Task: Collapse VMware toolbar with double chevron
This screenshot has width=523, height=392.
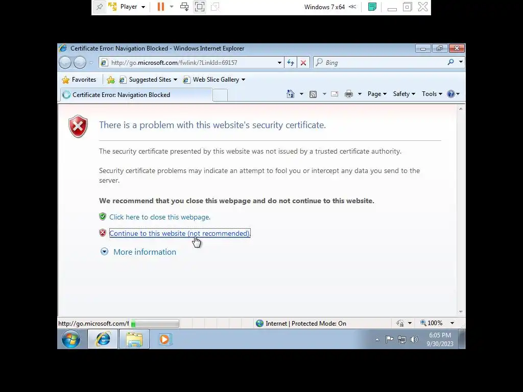Action: pos(352,7)
